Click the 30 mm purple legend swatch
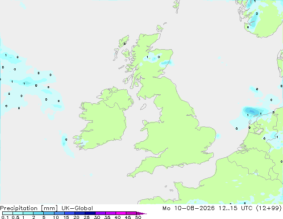Viewport: 283px width, 219px height. [100, 213]
